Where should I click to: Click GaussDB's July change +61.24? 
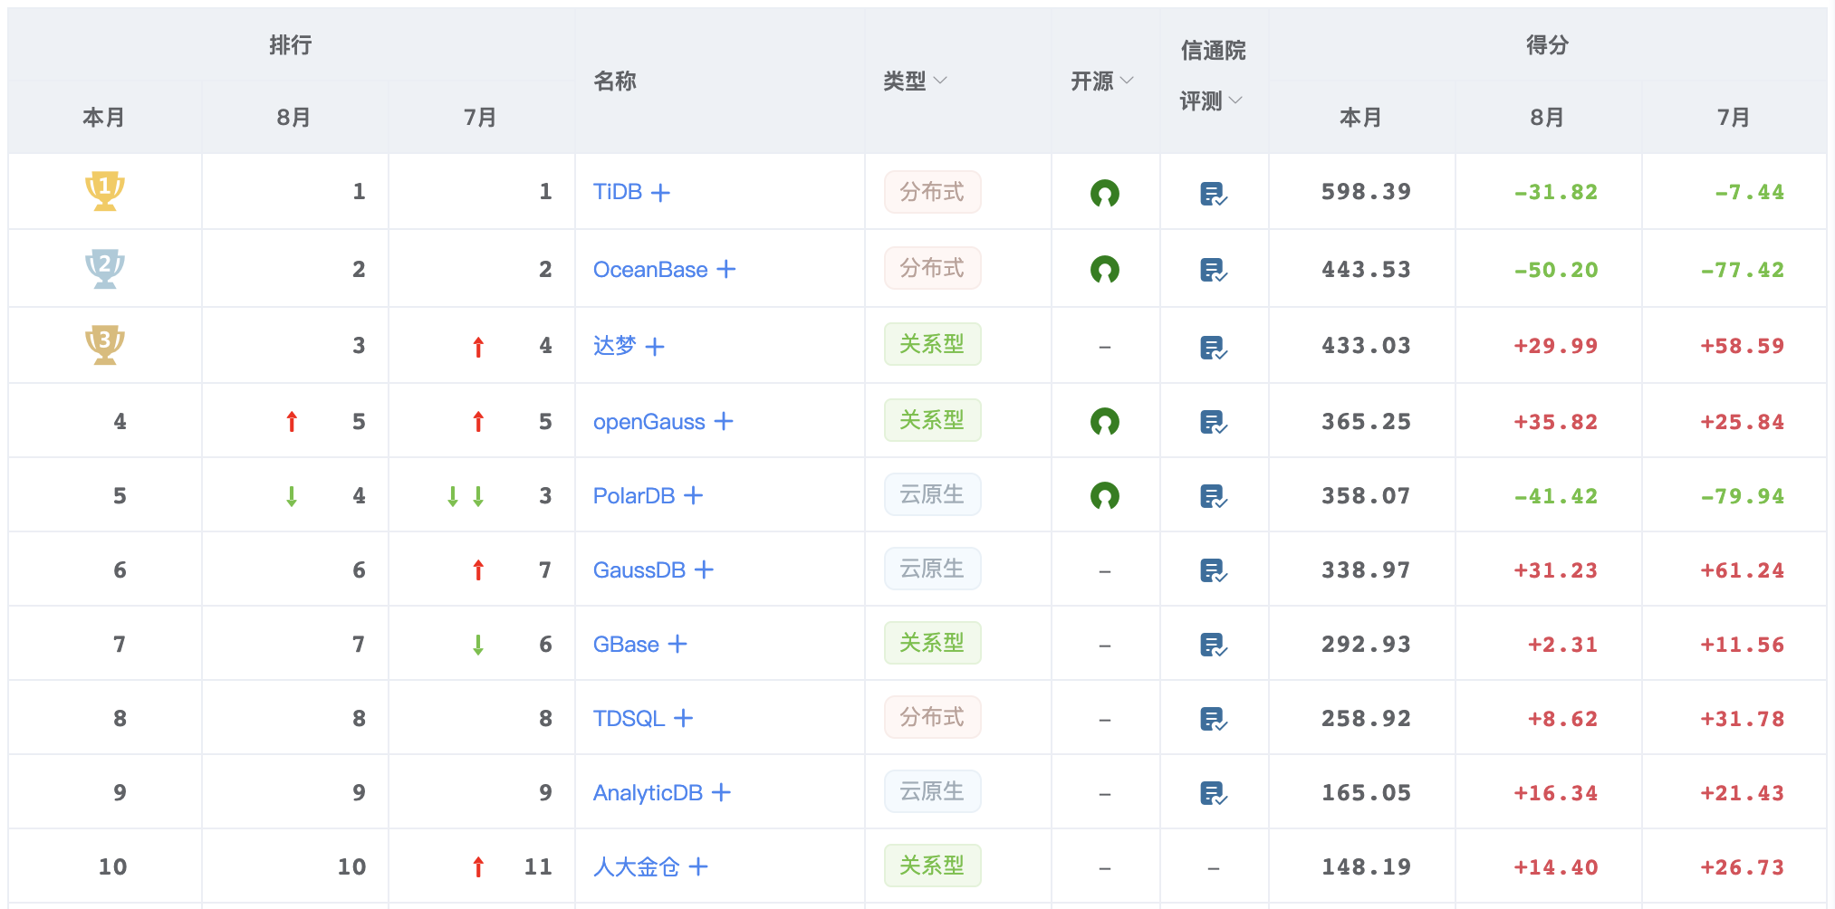pyautogui.click(x=1742, y=570)
